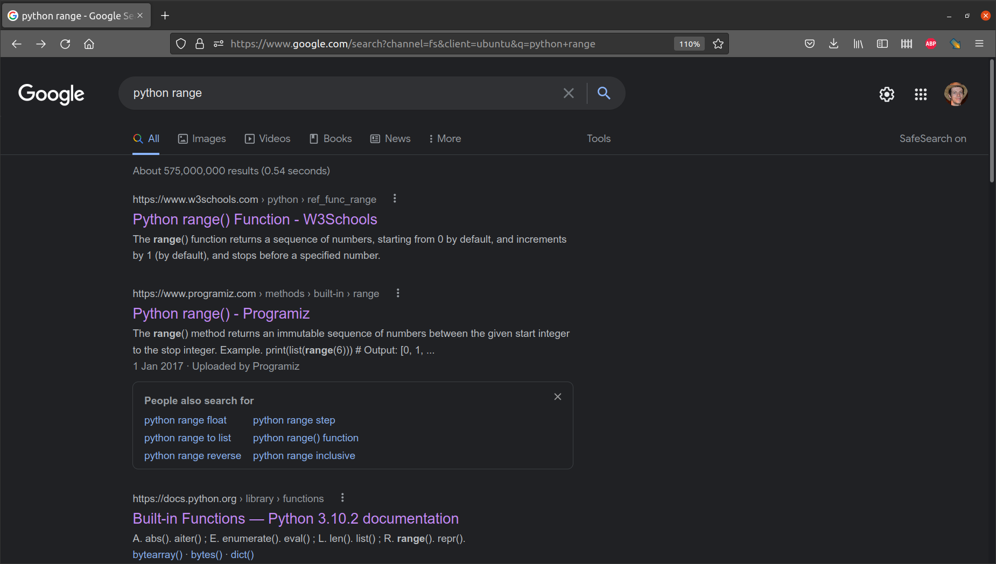996x564 pixels.
Task: Open Google quick settings gear
Action: click(x=887, y=95)
